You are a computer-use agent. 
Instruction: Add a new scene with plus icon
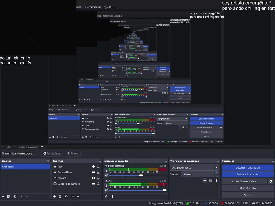click(3, 197)
